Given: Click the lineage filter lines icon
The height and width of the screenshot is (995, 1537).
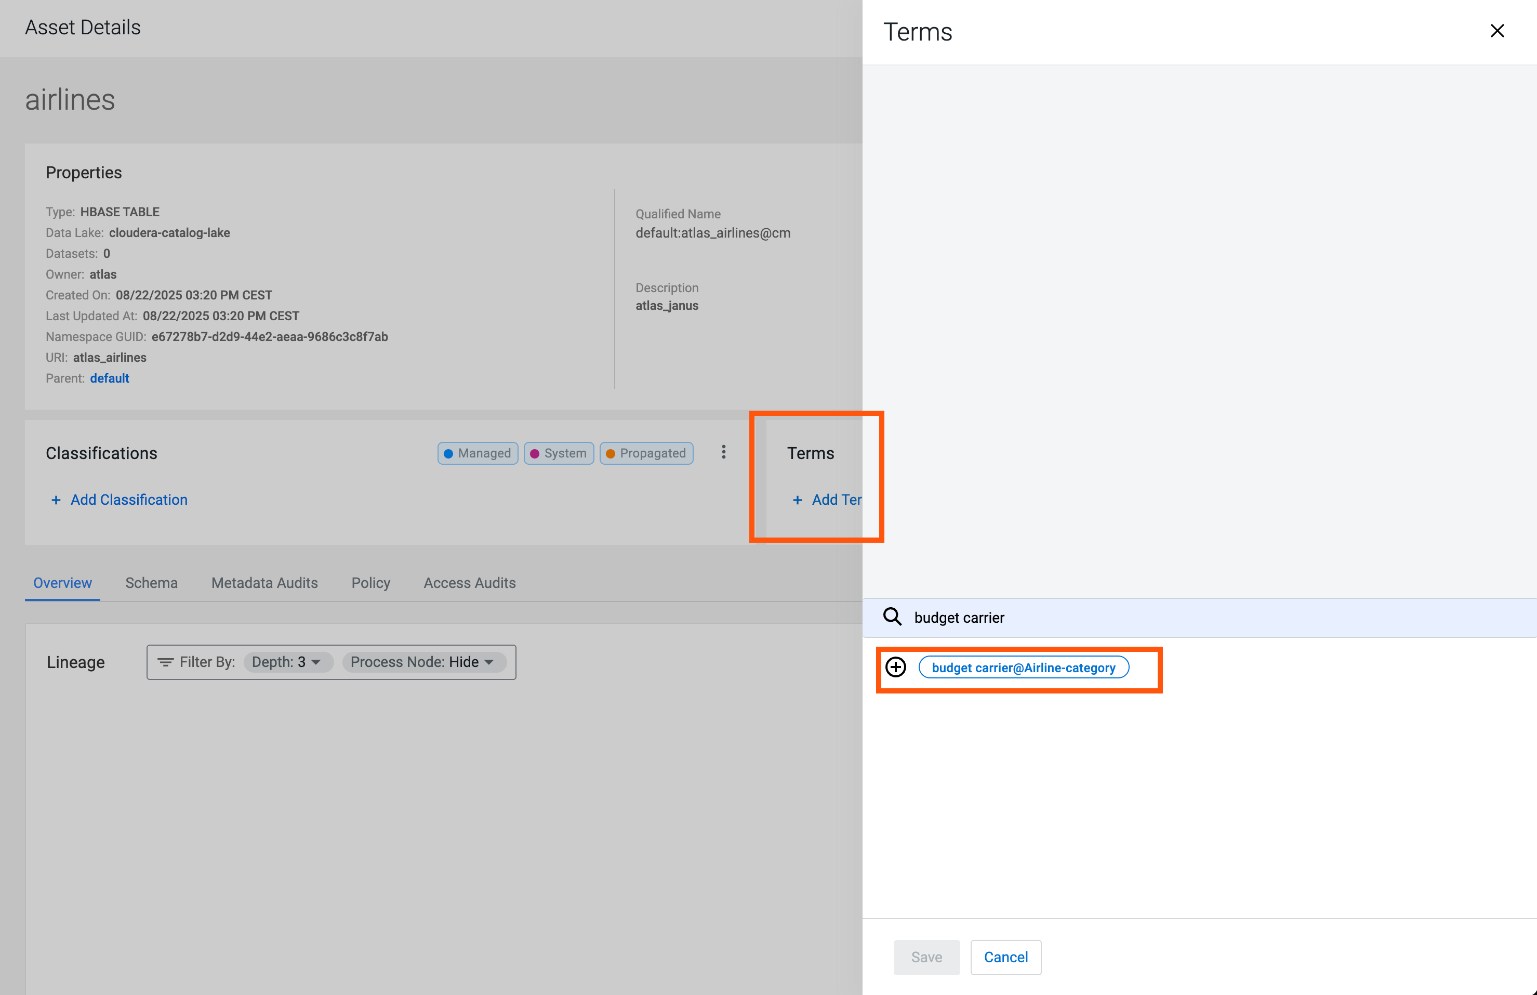Looking at the screenshot, I should coord(165,662).
